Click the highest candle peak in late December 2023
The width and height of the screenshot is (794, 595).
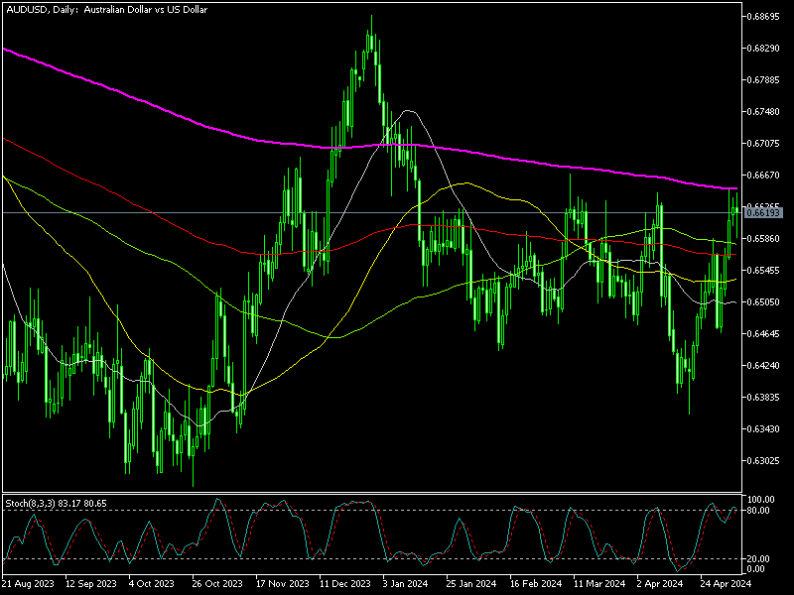click(371, 18)
